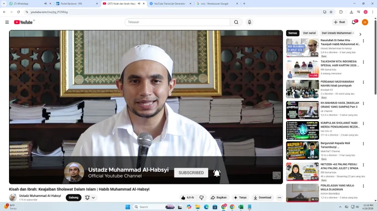Switch to Portal Backend - RRI tab

click(x=76, y=4)
